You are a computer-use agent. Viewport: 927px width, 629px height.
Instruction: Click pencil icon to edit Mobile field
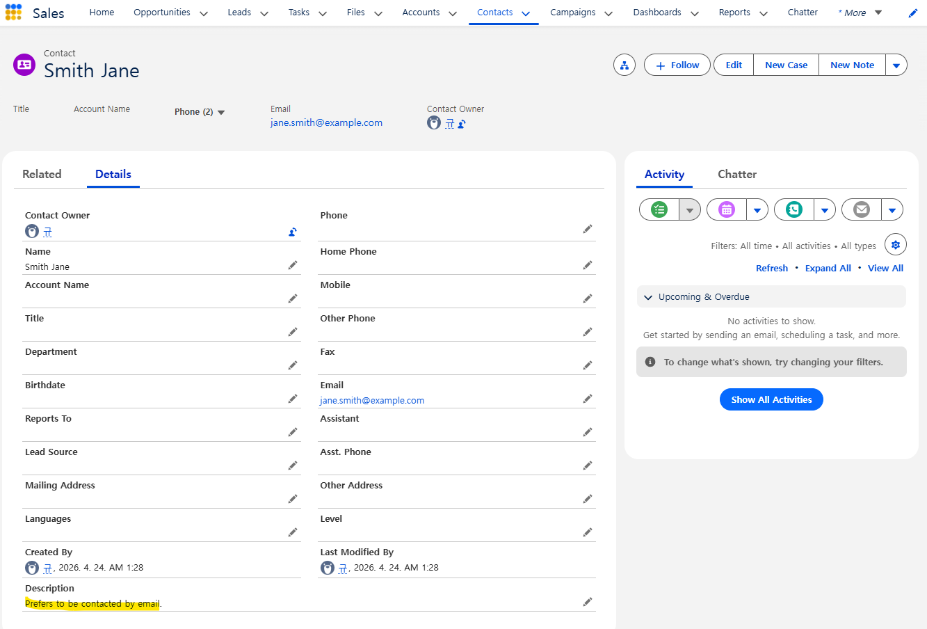(588, 298)
